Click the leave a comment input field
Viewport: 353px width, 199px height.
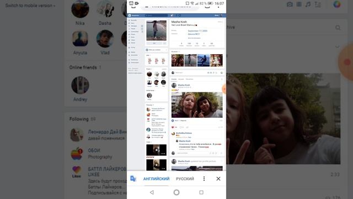[192, 153]
